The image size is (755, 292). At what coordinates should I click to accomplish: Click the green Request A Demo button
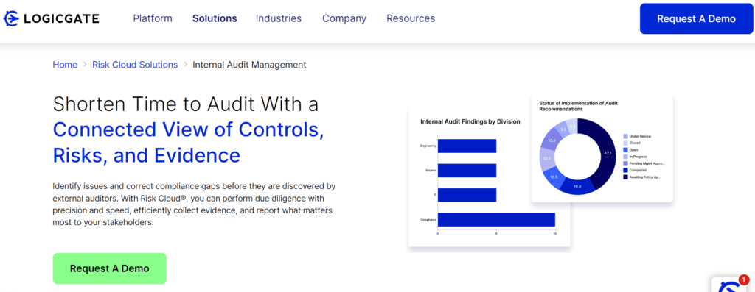pyautogui.click(x=109, y=268)
